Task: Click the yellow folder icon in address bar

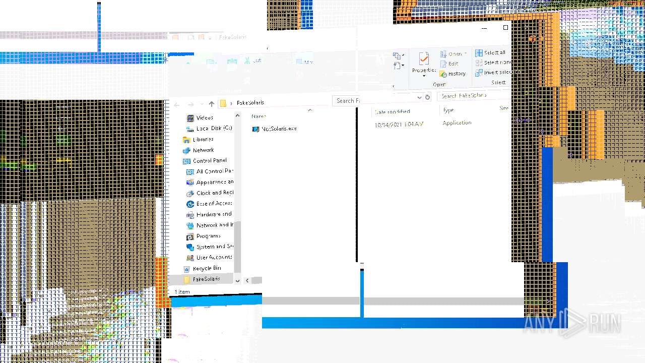Action: pos(223,103)
